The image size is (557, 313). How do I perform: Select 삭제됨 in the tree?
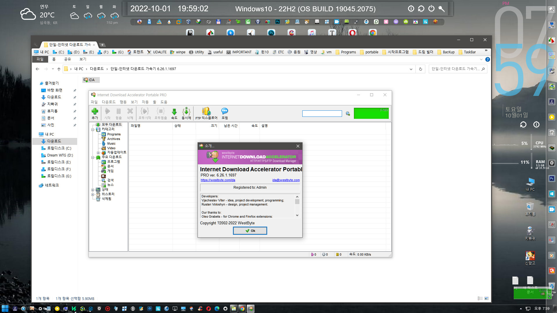[106, 199]
